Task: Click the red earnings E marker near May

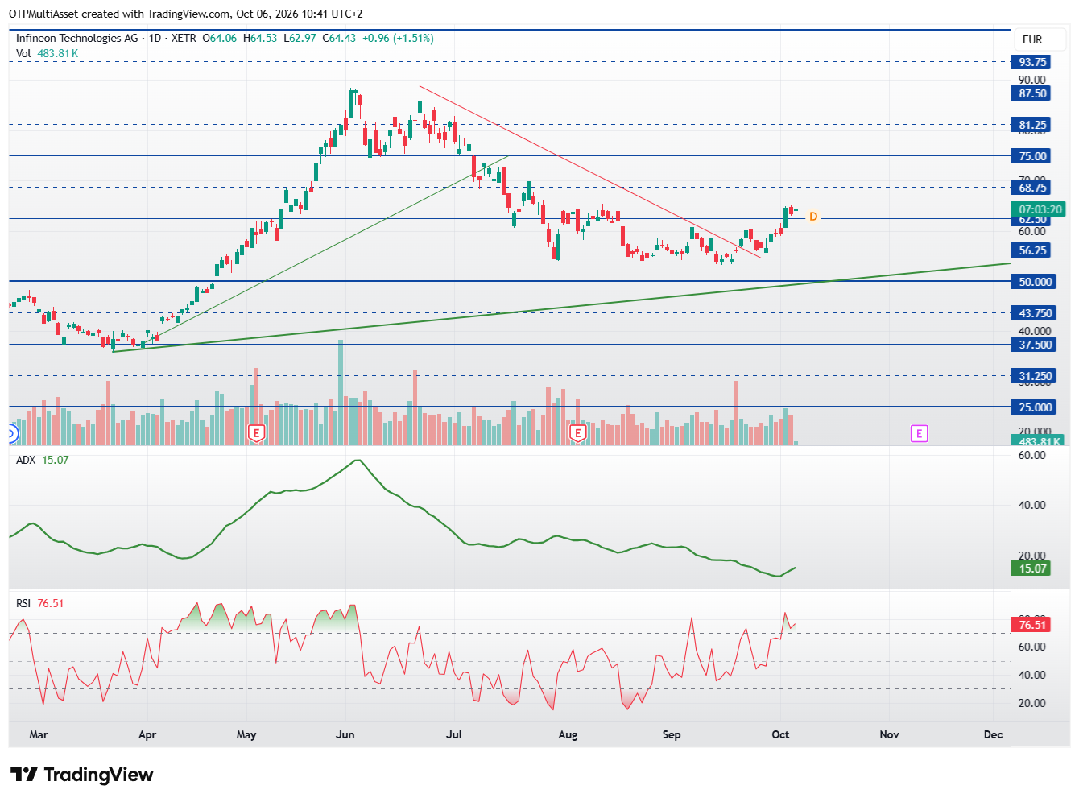Action: point(256,433)
